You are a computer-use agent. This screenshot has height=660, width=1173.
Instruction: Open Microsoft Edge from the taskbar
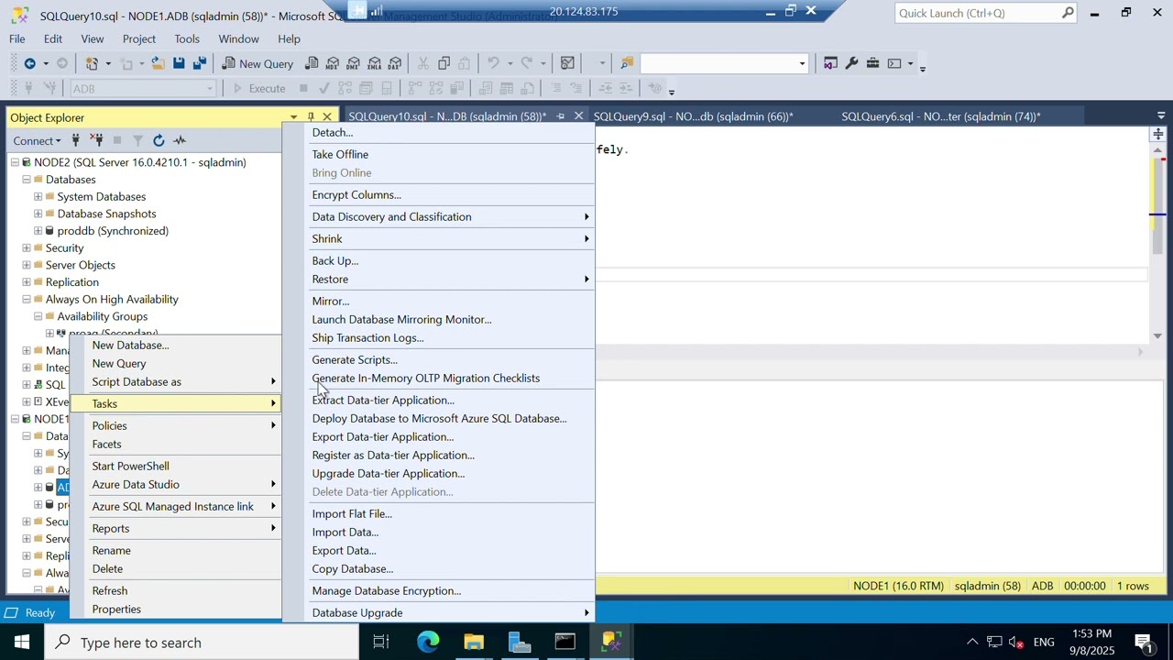428,642
